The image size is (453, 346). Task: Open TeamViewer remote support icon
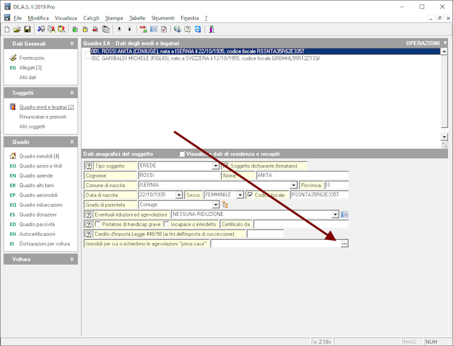[198, 29]
